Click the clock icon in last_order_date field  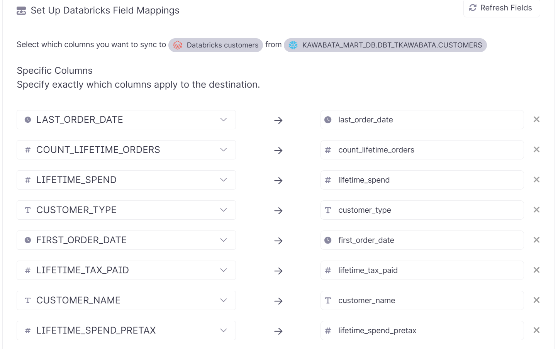[328, 120]
